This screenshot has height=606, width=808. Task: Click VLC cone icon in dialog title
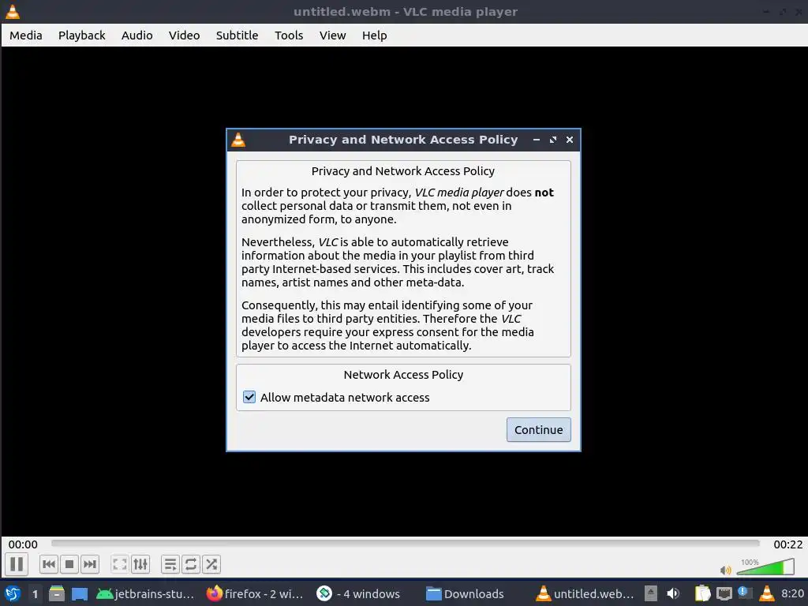[238, 140]
